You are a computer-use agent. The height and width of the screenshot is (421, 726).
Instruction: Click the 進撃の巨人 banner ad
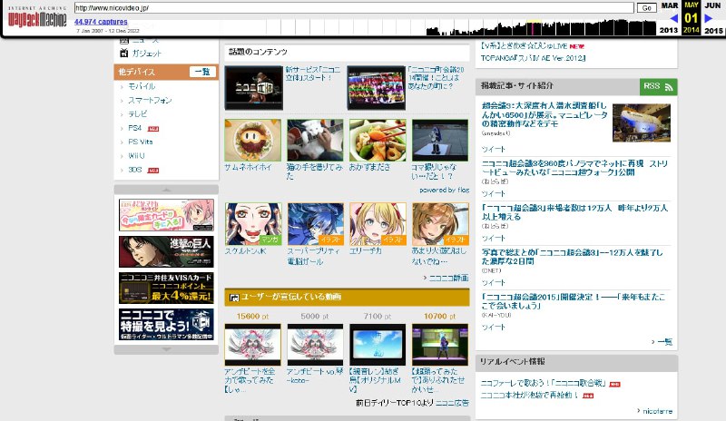click(166, 251)
